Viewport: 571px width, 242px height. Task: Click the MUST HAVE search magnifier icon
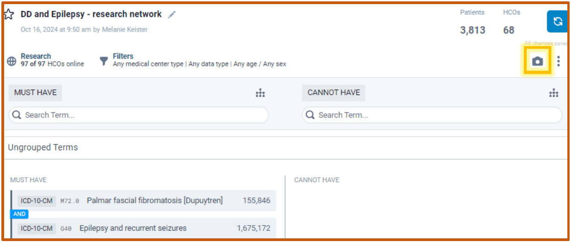pos(17,115)
